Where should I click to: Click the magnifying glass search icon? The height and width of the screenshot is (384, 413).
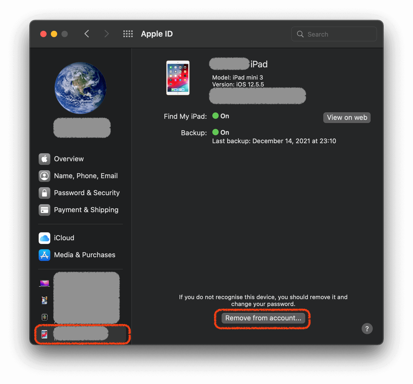click(300, 34)
